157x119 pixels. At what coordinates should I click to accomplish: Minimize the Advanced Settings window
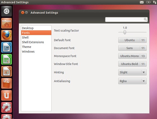click(x=26, y=13)
